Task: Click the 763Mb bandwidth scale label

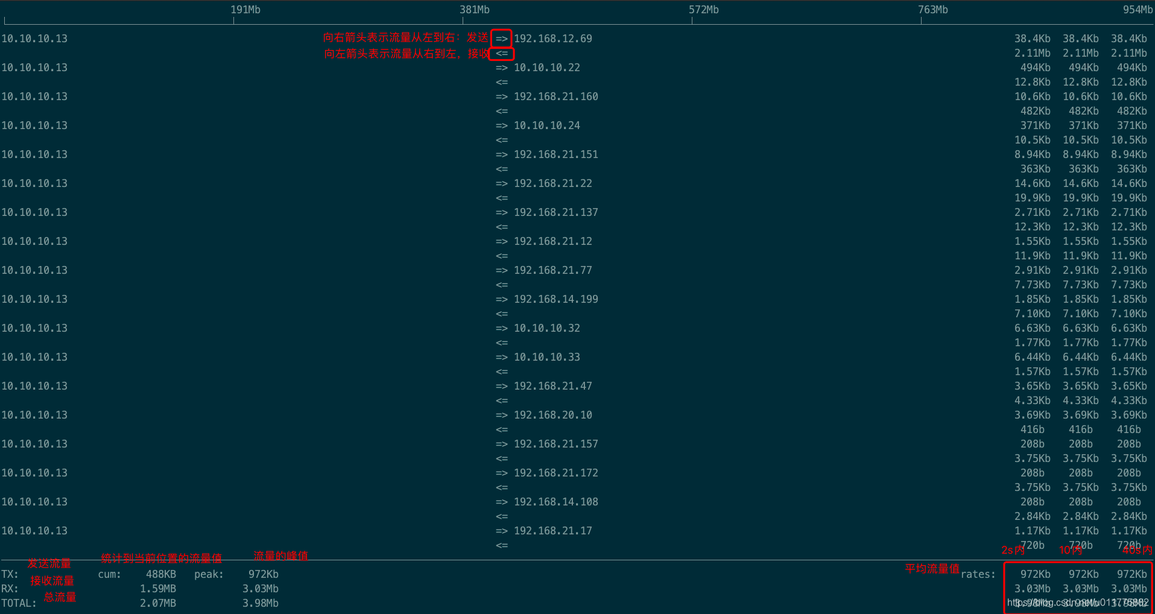Action: click(933, 10)
